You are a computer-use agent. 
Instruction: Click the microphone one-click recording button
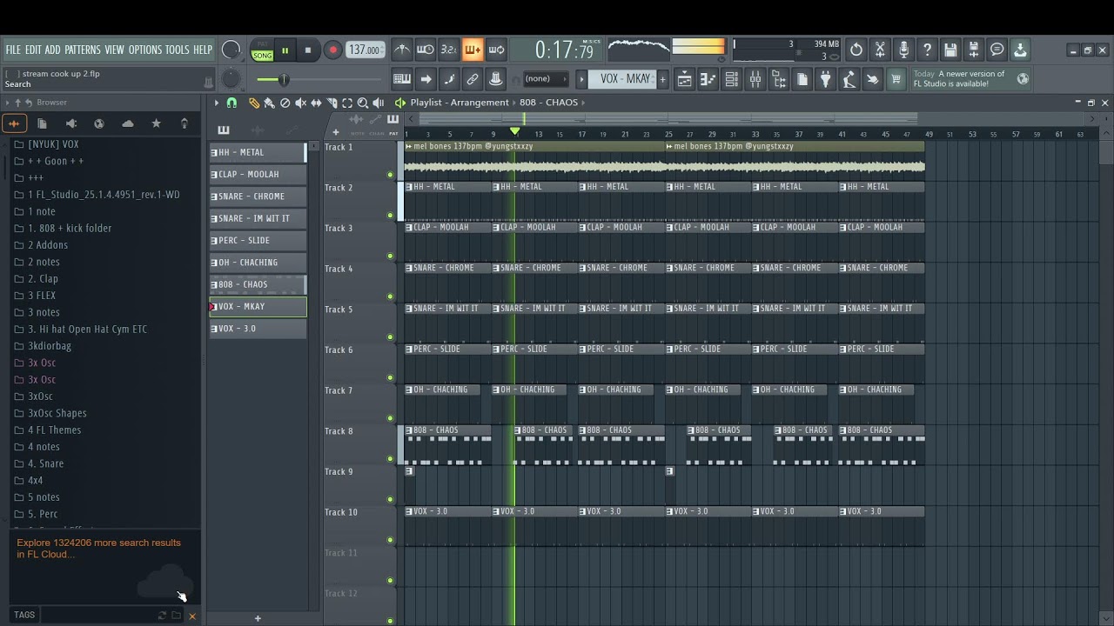click(903, 50)
